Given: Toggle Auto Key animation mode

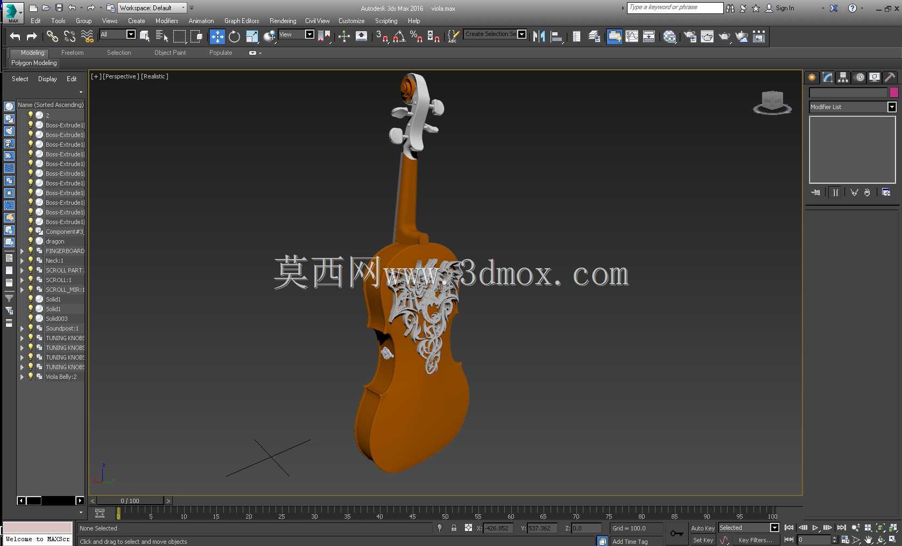Looking at the screenshot, I should [702, 528].
